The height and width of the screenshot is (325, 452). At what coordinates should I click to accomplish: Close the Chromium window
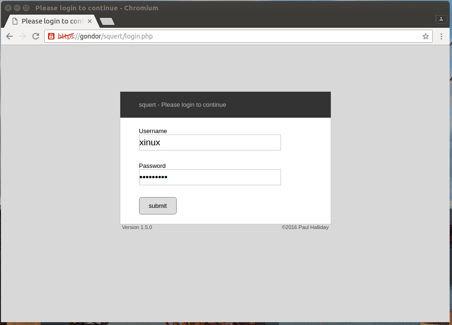tap(8, 8)
